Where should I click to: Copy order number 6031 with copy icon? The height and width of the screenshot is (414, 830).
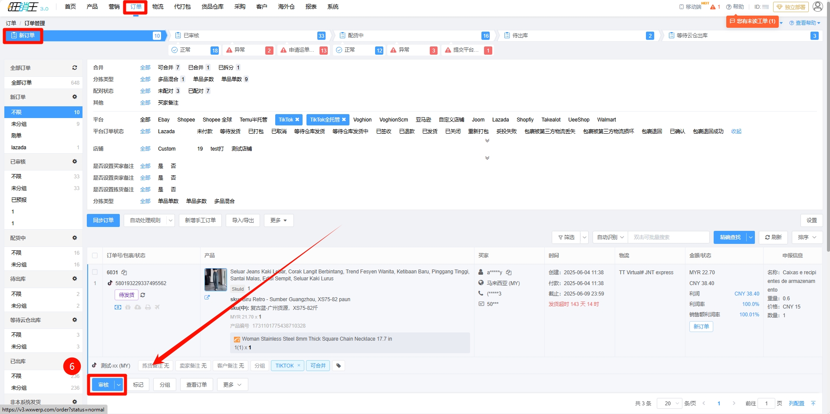(x=124, y=273)
